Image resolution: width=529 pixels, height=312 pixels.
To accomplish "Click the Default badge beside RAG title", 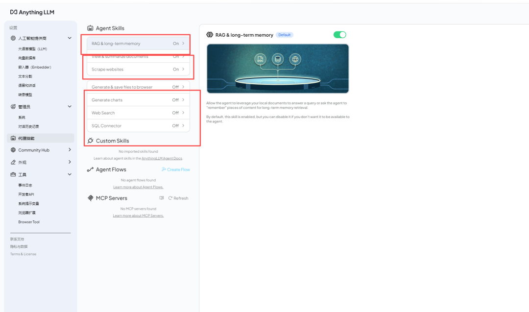I will (285, 35).
